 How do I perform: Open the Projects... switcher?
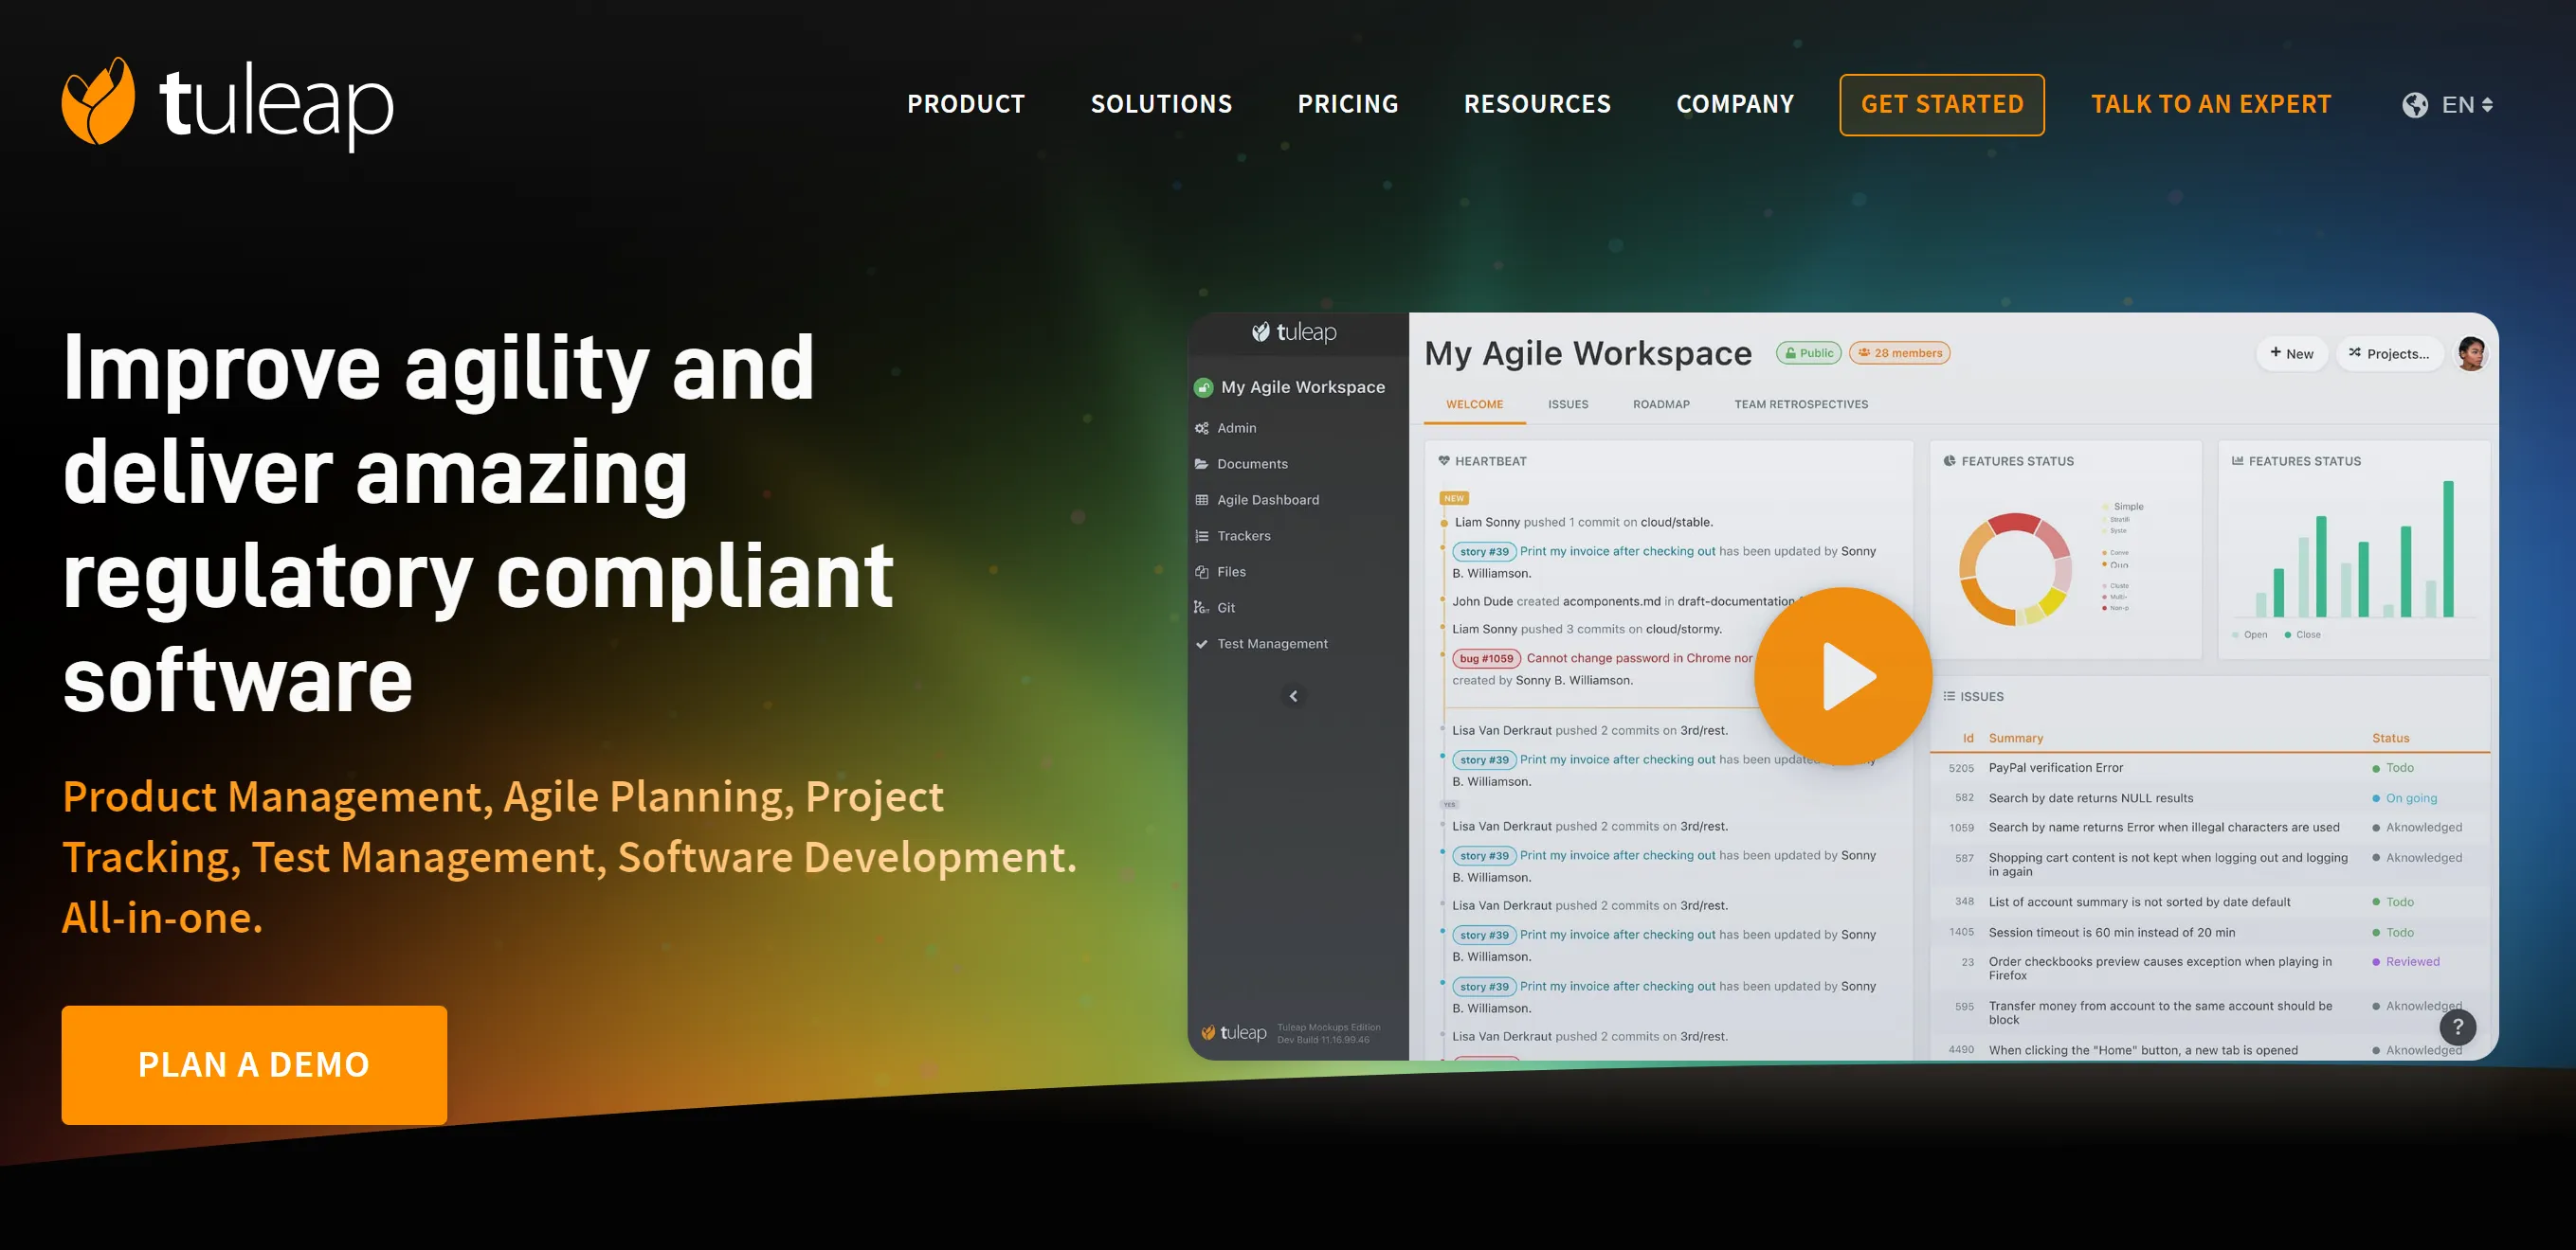click(2388, 354)
